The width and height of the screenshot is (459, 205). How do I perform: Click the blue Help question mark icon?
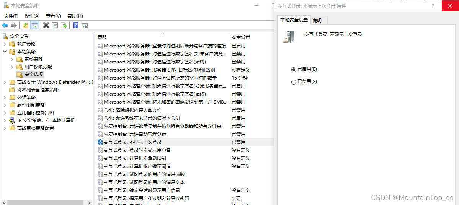75,26
